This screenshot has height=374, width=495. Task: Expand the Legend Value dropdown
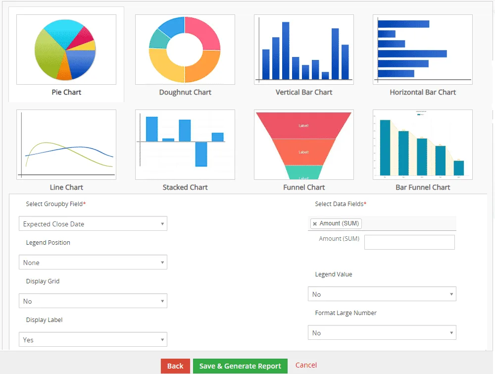pyautogui.click(x=382, y=294)
